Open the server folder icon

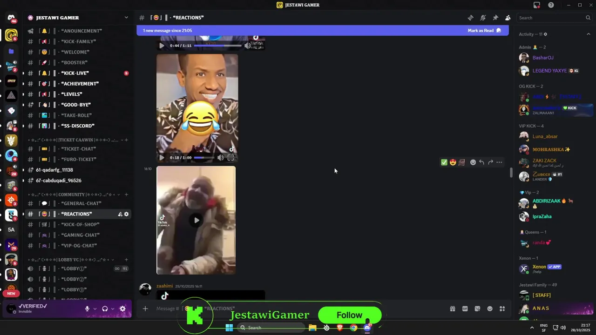pyautogui.click(x=11, y=51)
